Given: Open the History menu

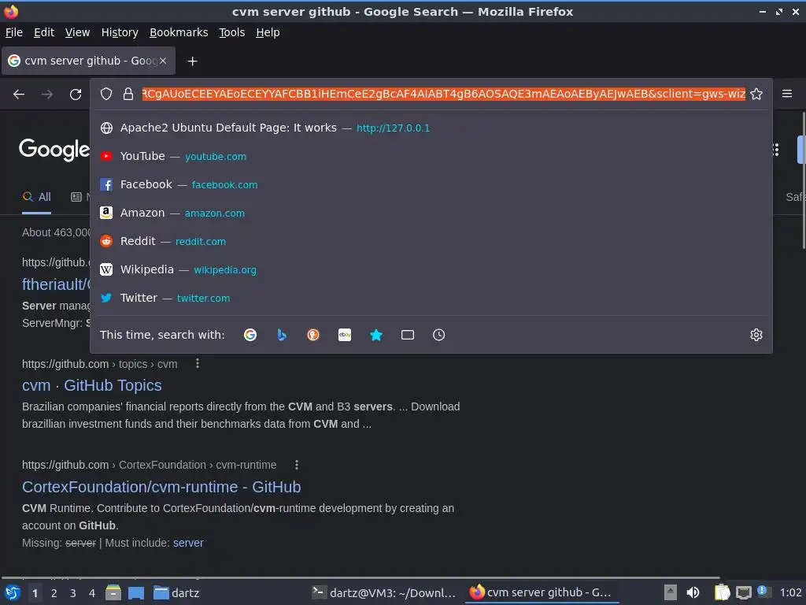Looking at the screenshot, I should [120, 32].
